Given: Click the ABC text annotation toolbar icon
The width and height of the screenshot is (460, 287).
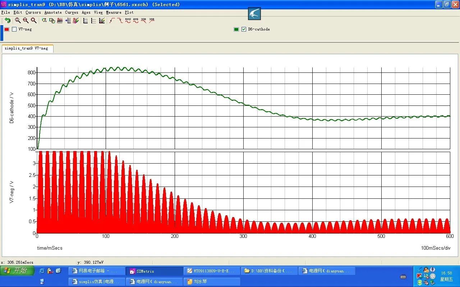Looking at the screenshot, I should [x=60, y=21].
